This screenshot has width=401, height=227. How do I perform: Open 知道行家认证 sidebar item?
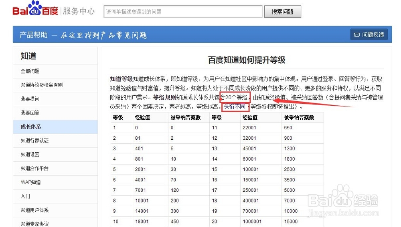(55, 141)
